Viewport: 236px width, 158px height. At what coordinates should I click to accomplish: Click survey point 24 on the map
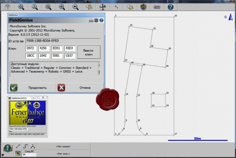click(x=166, y=107)
